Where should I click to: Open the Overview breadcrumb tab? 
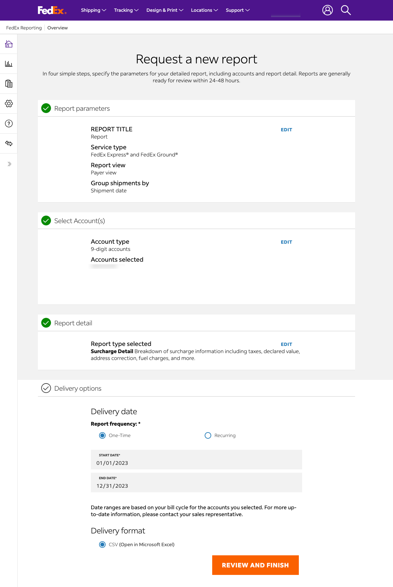(58, 28)
